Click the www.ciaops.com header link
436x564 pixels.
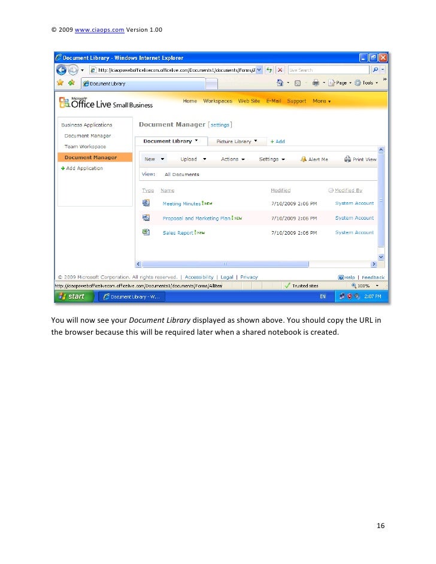99,29
